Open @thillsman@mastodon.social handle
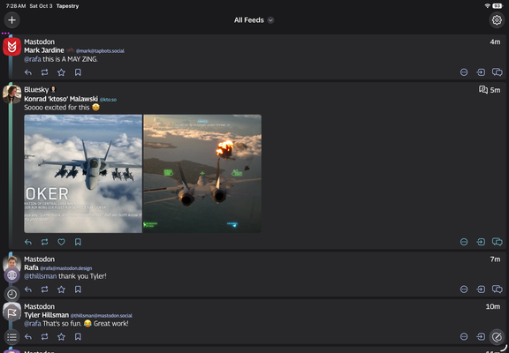Screen dimensions: 509x353 click(x=102, y=316)
